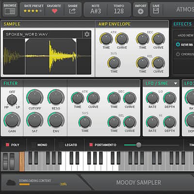
Task: Click the Amp Envelope panel header
Action: click(132, 24)
